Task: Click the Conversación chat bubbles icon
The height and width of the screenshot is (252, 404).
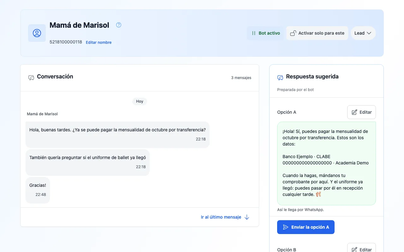Action: tap(31, 77)
